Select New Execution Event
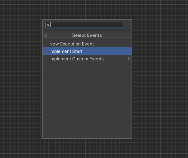The height and width of the screenshot is (158, 188). 87,44
